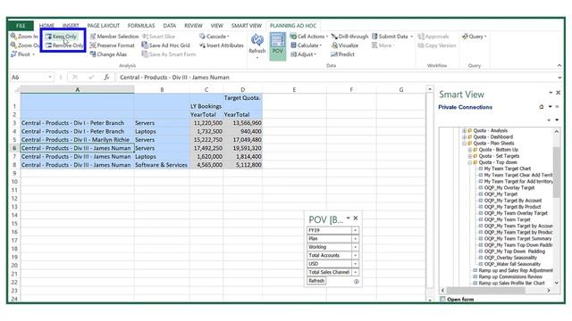Viewport: 572px width, 321px height.
Task: Open the Pivot ribbon option
Action: click(22, 54)
